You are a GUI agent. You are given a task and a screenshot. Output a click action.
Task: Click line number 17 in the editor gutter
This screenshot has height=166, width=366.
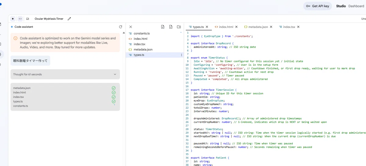(x=187, y=90)
